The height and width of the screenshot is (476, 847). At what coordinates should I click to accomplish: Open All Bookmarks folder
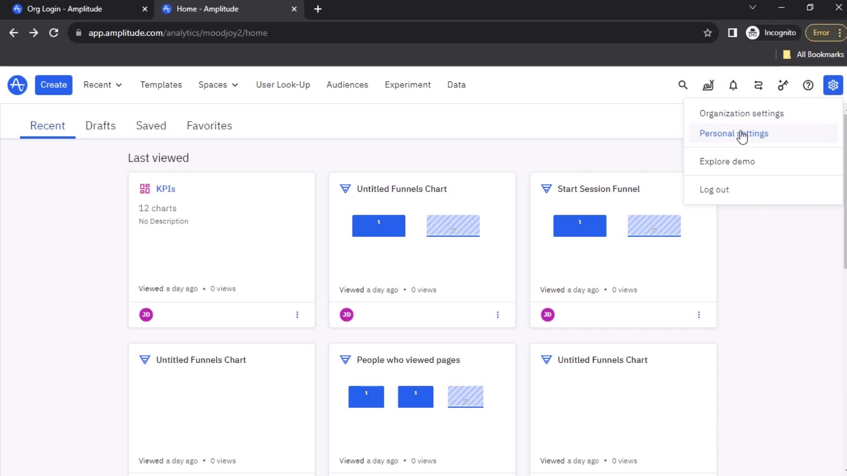coord(813,55)
